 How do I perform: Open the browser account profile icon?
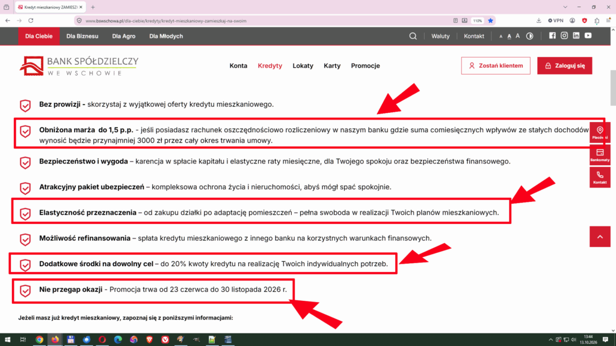coord(573,21)
